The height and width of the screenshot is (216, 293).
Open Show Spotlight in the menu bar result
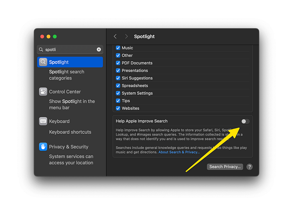(72, 105)
